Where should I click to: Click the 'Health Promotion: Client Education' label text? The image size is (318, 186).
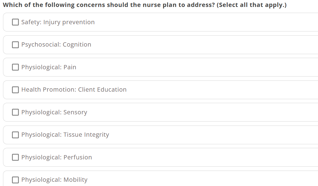(x=74, y=90)
